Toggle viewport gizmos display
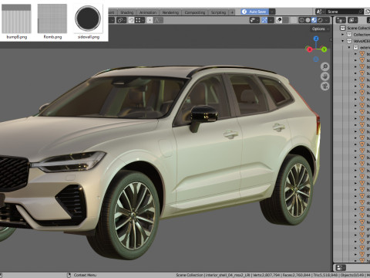This screenshot has height=278, width=370. point(264,20)
